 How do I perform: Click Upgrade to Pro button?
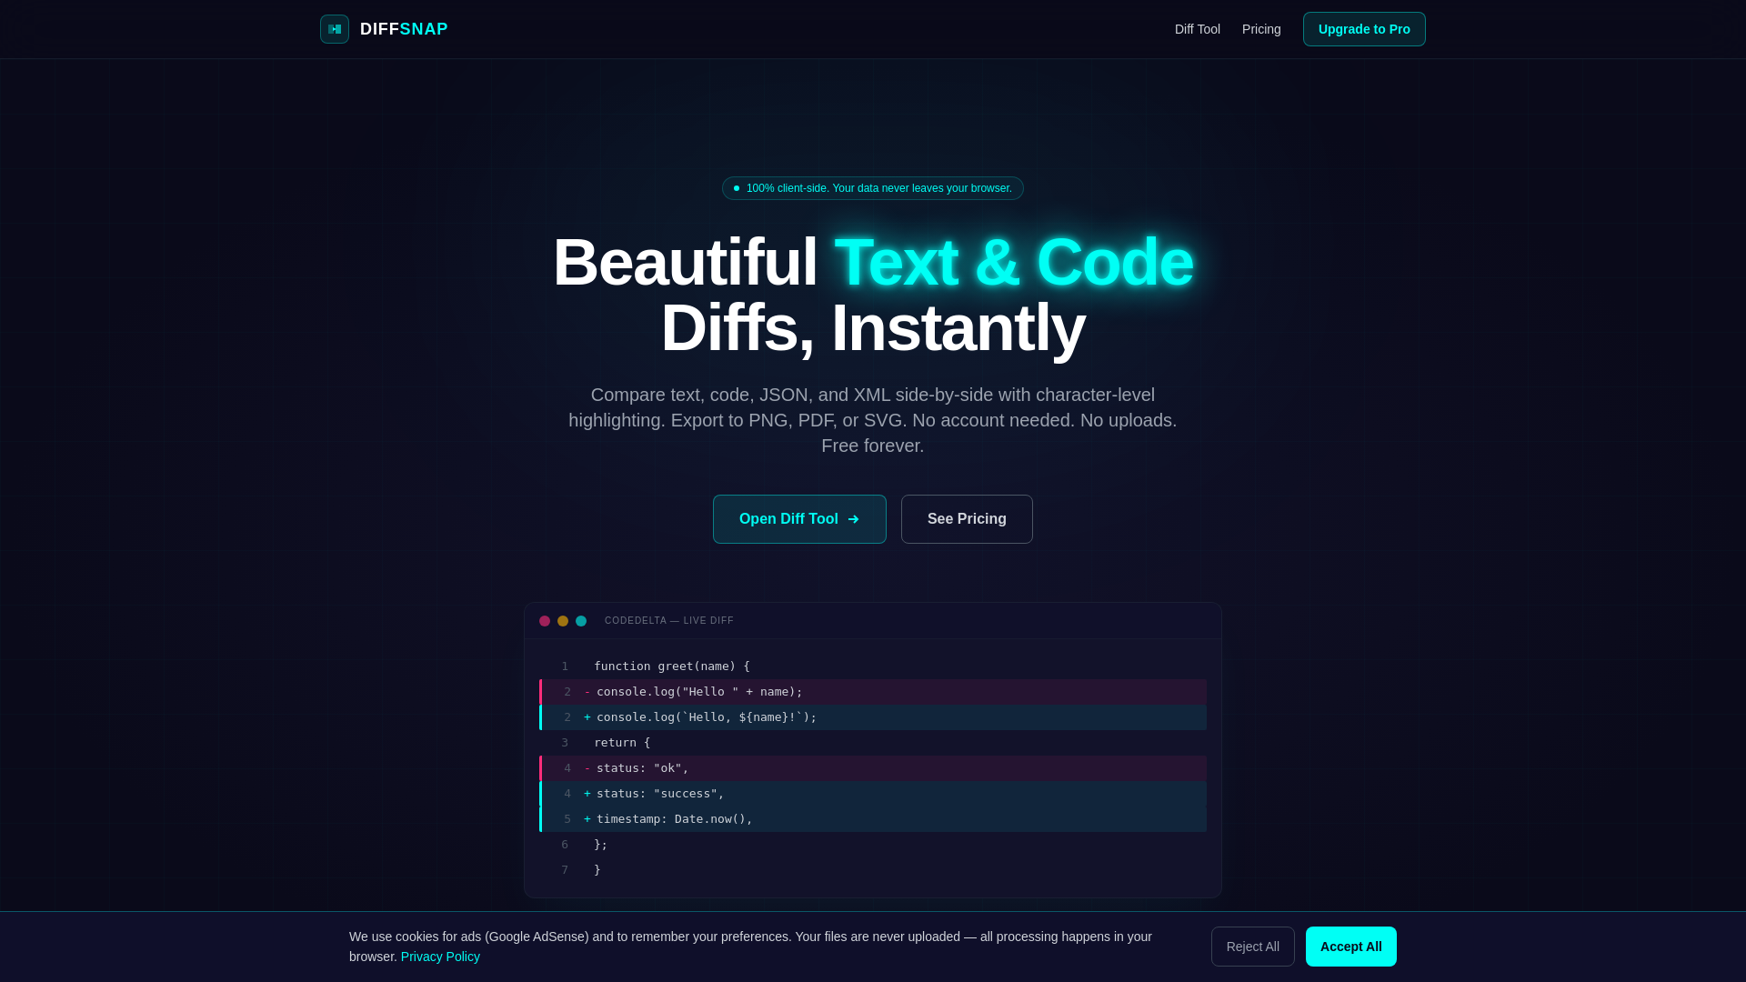tap(1364, 29)
